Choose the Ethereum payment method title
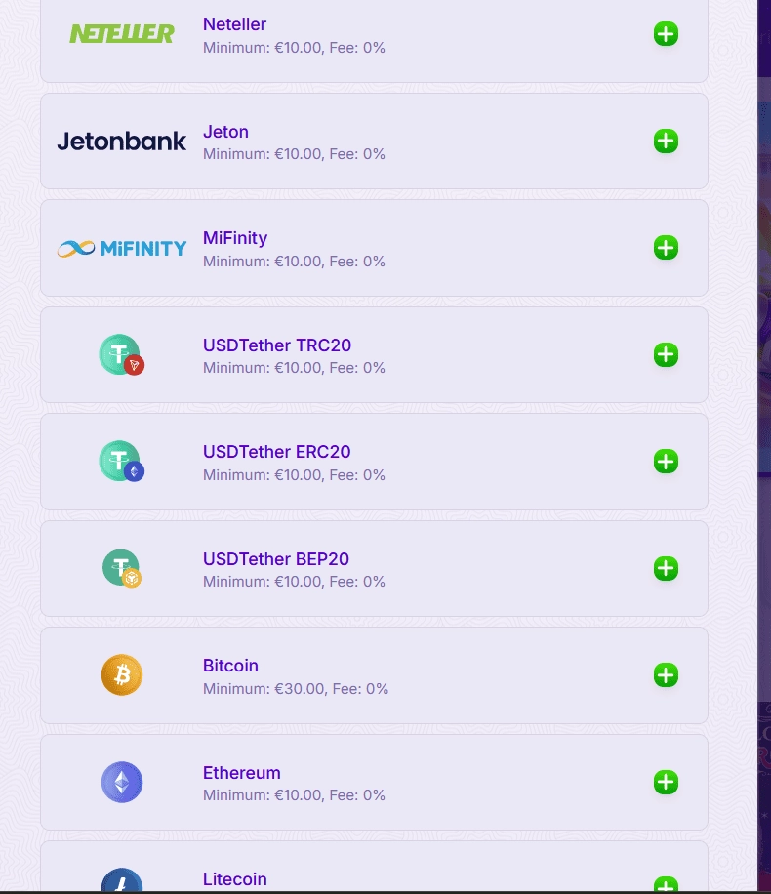This screenshot has width=771, height=894. point(241,773)
